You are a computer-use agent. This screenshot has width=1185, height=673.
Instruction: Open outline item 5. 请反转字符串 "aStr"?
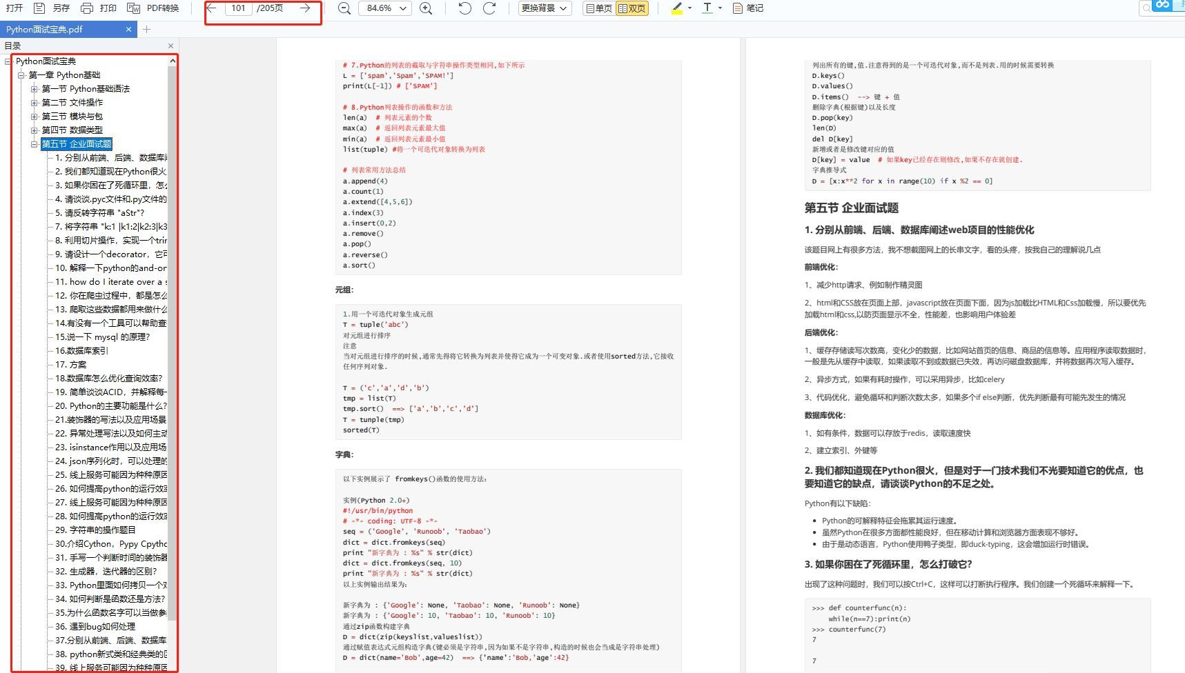(x=100, y=213)
